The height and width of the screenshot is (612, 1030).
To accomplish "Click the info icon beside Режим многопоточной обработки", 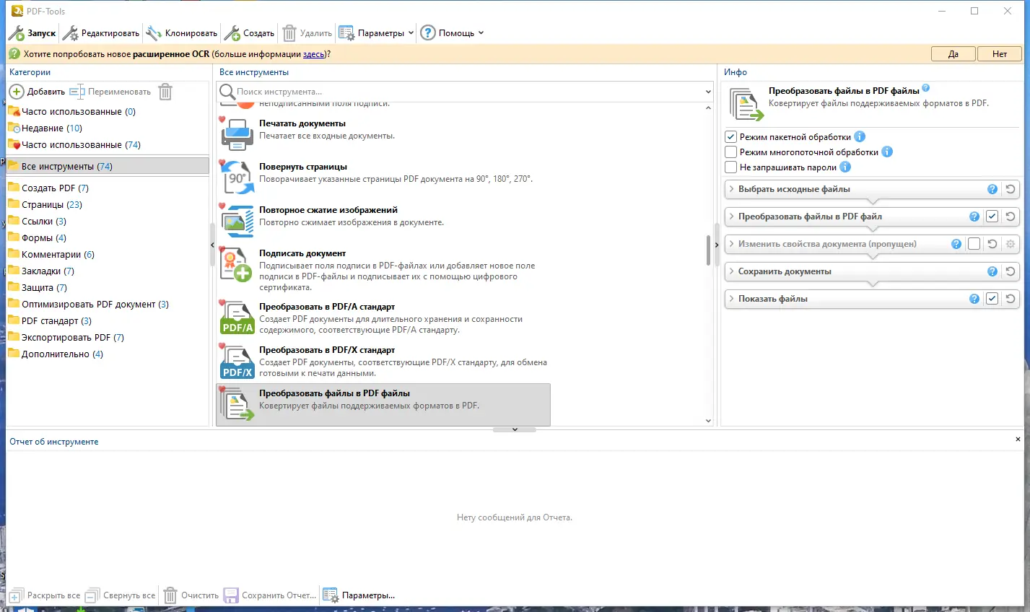I will (887, 152).
